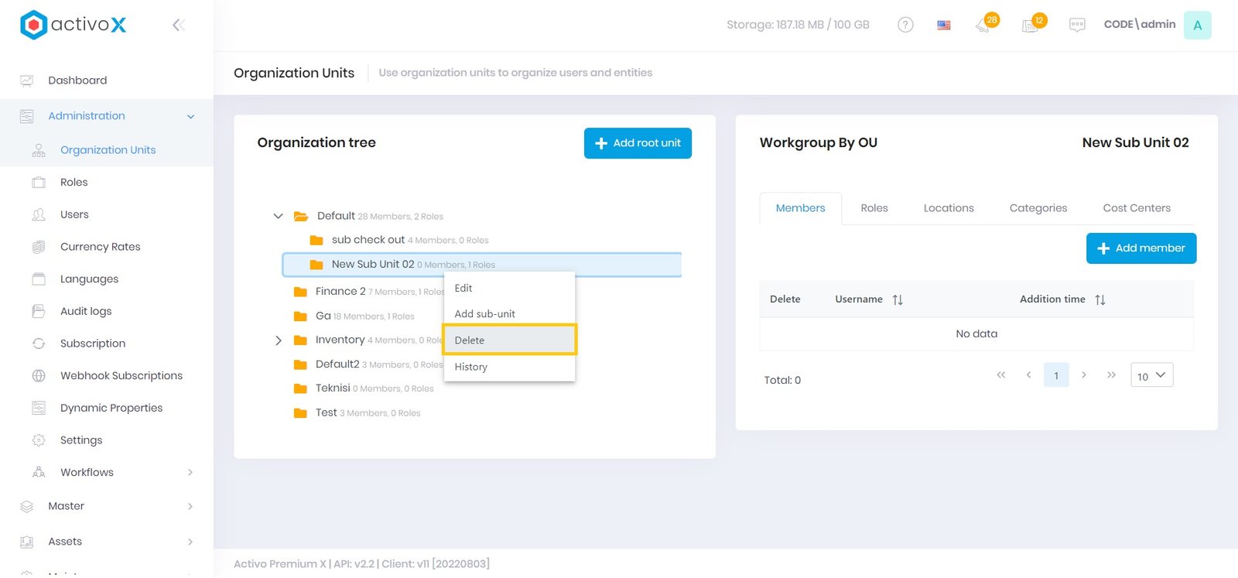
Task: Collapse the Default organization unit
Action: coord(278,216)
